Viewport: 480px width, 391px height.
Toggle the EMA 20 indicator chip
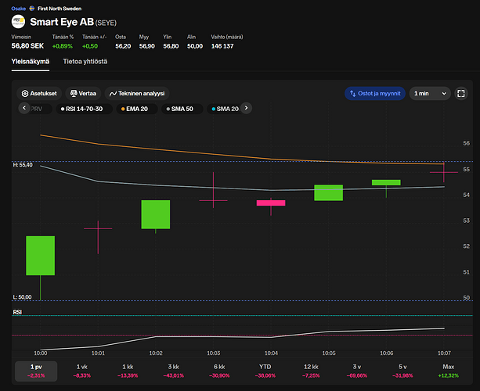pos(137,109)
